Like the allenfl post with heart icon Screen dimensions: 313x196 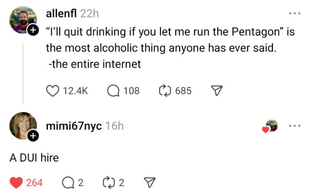click(52, 91)
